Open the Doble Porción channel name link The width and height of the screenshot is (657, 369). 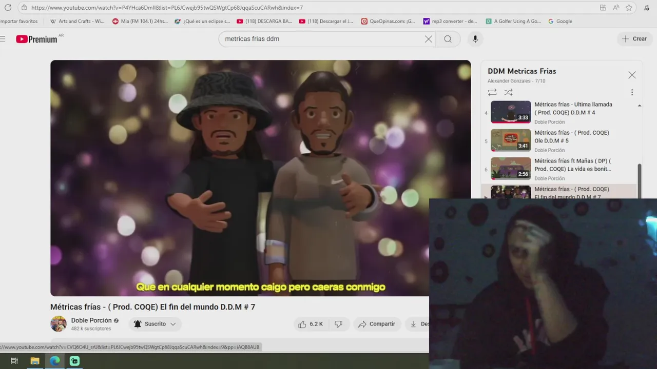click(x=91, y=320)
